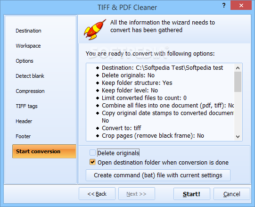Select the 'Delete originals: No' summary line
Viewport: 255px width, 207px height.
[128, 75]
